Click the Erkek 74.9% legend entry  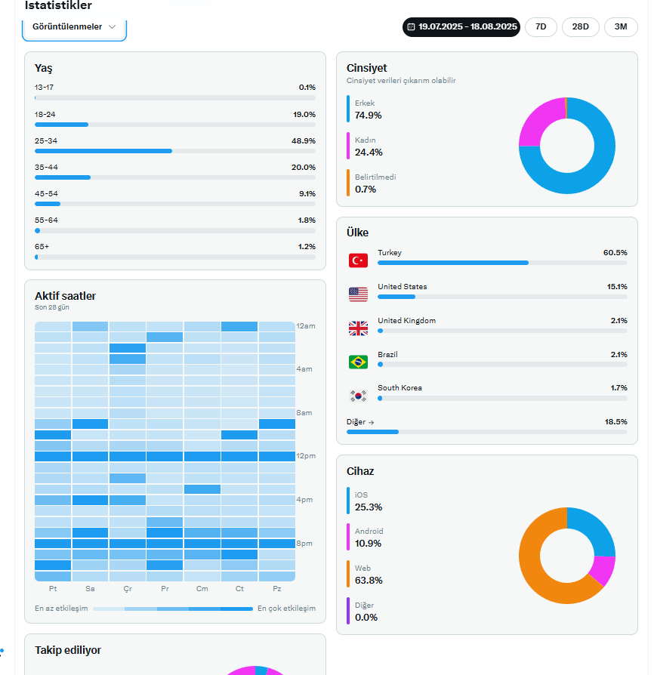tap(364, 109)
